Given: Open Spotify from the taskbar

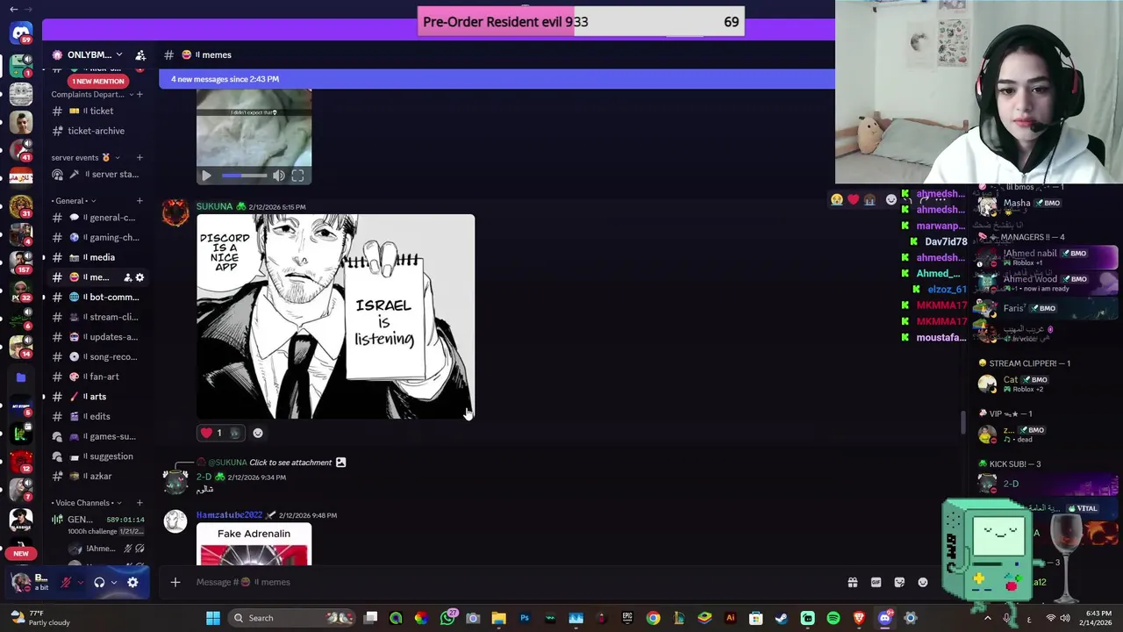Looking at the screenshot, I should click(833, 618).
